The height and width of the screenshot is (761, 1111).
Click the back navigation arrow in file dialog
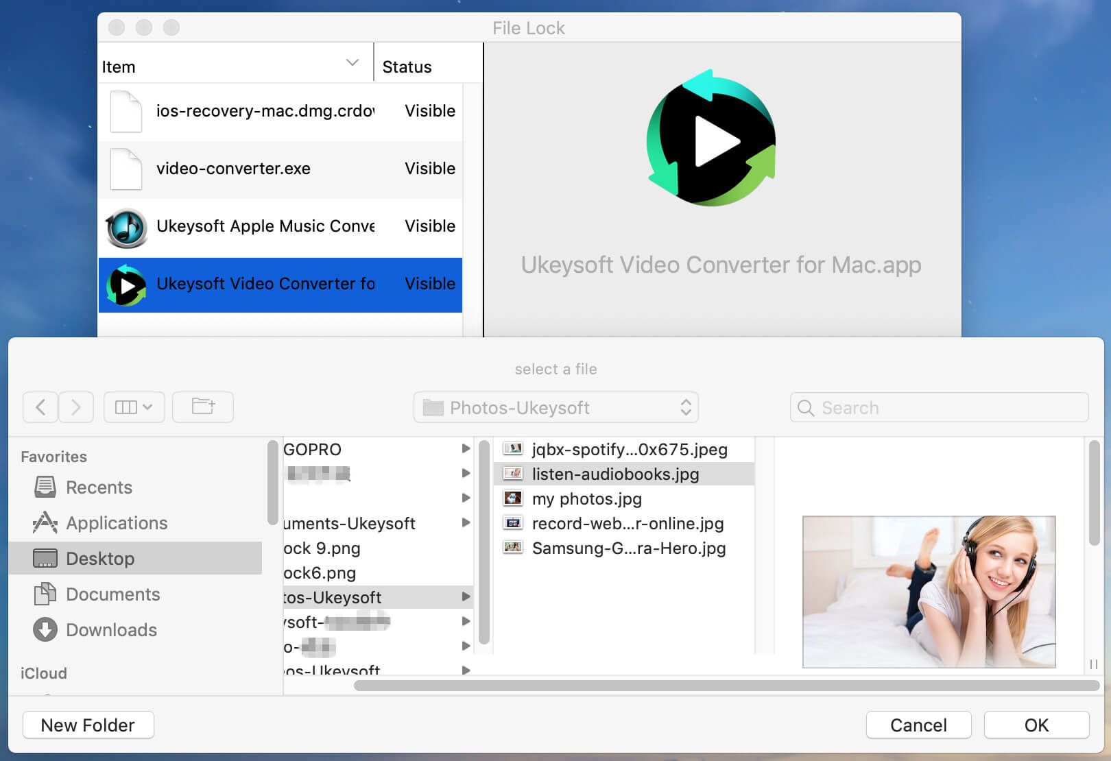click(40, 407)
